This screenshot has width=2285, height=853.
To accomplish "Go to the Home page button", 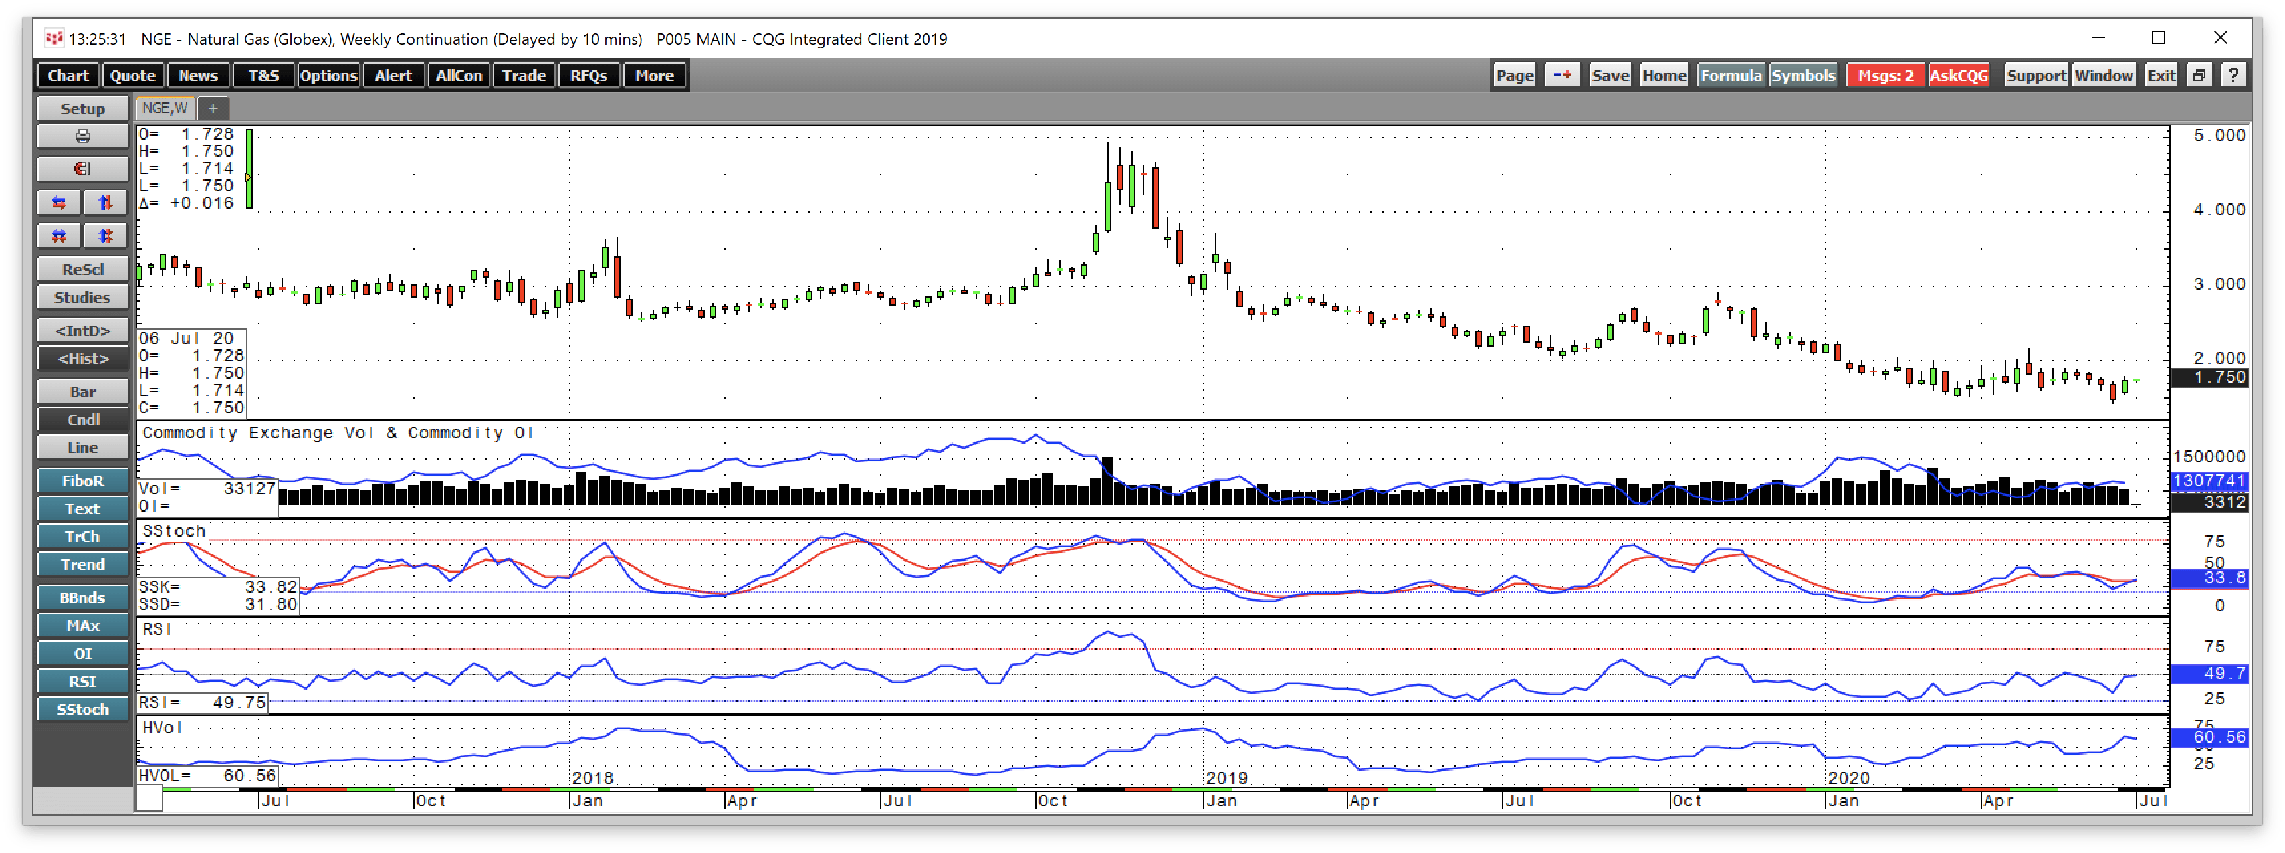I will pos(1664,75).
